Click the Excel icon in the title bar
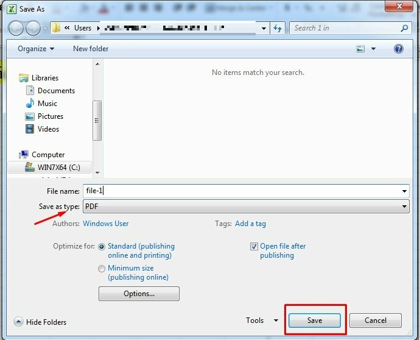420x340 pixels. click(12, 9)
